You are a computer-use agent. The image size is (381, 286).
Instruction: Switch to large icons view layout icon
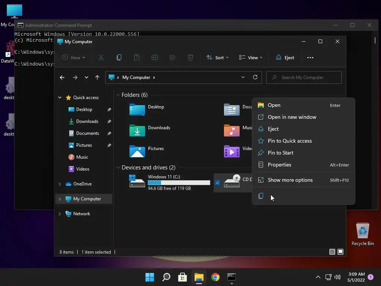pos(340,252)
